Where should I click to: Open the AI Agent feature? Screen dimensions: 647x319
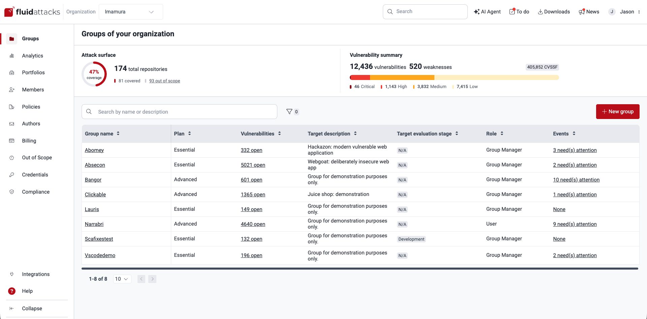[x=487, y=11]
